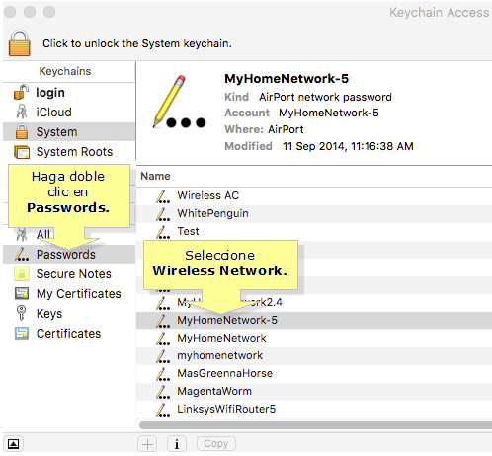Select the iCloud keychain
Viewport: 492px width, 456px height.
pos(69,113)
